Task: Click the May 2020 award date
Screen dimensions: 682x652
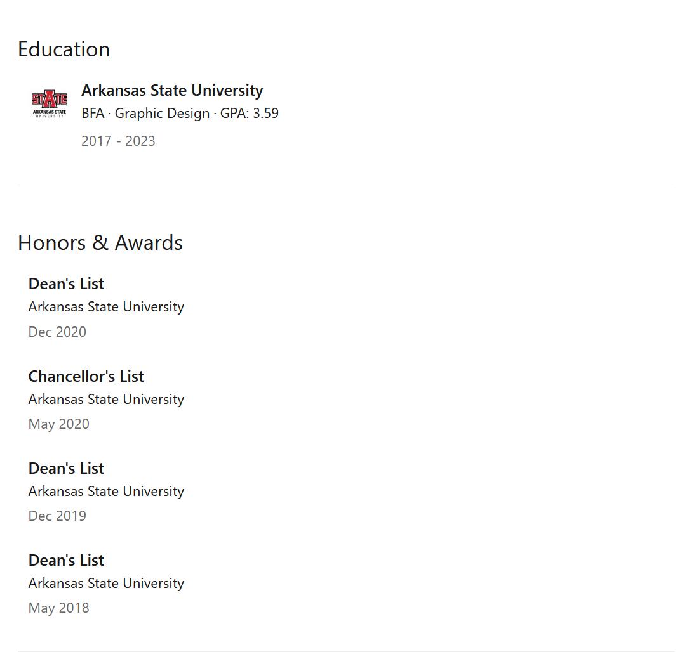Action: point(58,424)
